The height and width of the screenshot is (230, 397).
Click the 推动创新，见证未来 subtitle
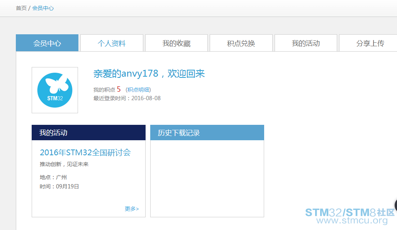(64, 164)
